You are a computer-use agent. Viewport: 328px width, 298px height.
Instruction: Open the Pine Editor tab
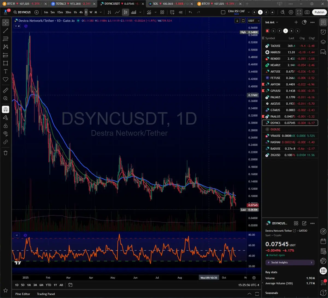point(23,294)
